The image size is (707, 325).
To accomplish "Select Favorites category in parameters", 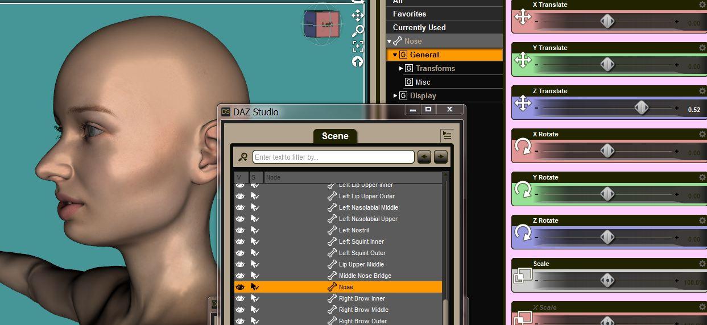I will (x=410, y=14).
